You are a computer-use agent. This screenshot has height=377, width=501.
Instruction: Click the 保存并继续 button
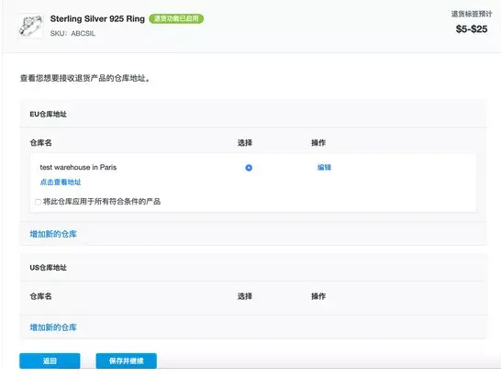tap(127, 361)
